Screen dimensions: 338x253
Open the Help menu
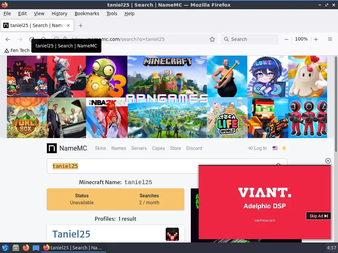129,14
